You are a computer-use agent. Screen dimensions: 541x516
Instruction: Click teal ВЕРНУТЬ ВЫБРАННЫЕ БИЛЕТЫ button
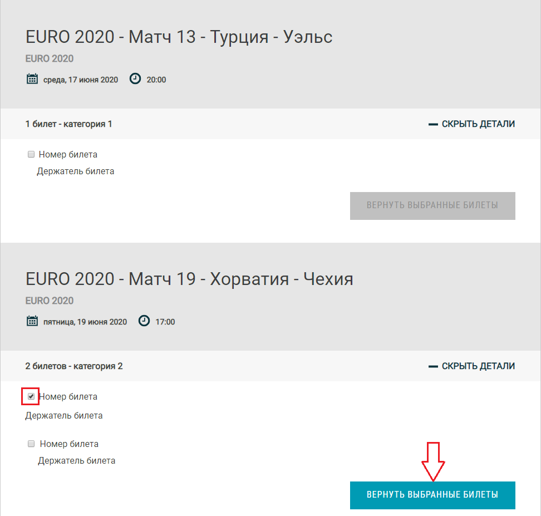432,495
